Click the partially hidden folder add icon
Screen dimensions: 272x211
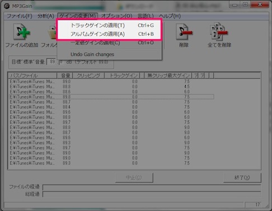point(53,32)
